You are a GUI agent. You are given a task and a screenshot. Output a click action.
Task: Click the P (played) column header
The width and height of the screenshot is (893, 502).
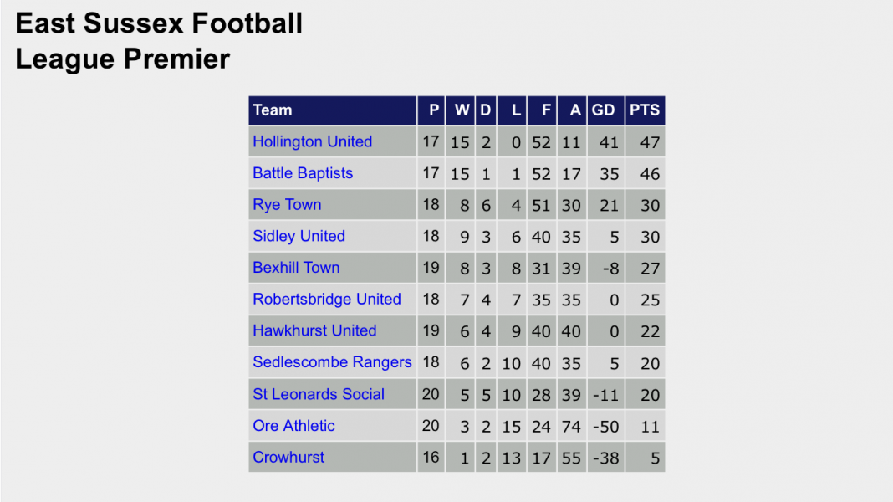pos(434,110)
